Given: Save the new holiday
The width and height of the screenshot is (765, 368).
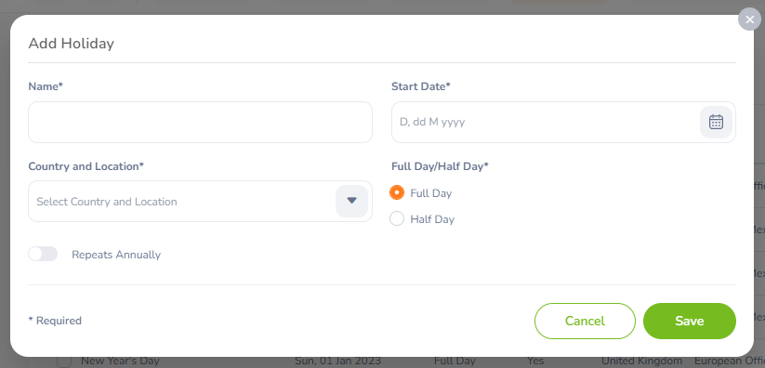Looking at the screenshot, I should click(690, 321).
